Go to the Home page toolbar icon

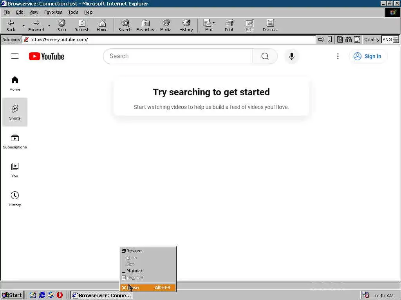[x=102, y=25]
